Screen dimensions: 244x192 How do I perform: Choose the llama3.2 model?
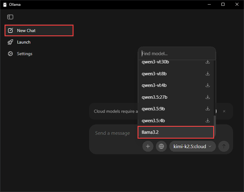coord(176,132)
